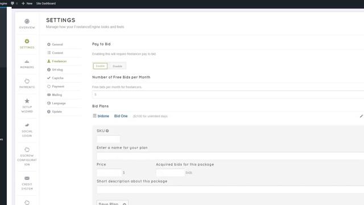This screenshot has width=364, height=205.
Task: Click the General settings icon
Action: point(49,44)
